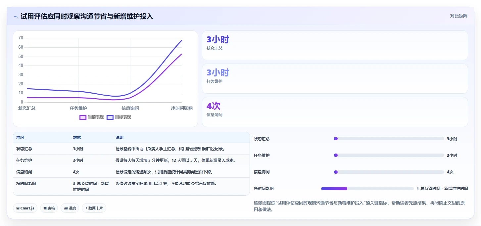Select the 状态汇总 cell in the table
Viewport: 481px width, 226px height.
[24, 149]
